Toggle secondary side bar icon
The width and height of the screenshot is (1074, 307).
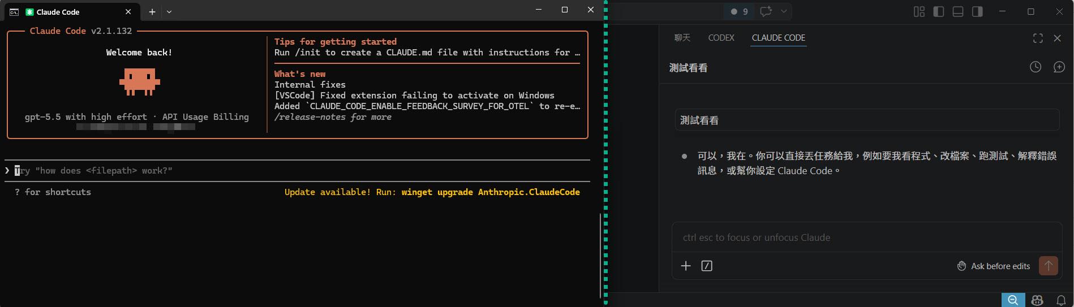[x=977, y=11]
